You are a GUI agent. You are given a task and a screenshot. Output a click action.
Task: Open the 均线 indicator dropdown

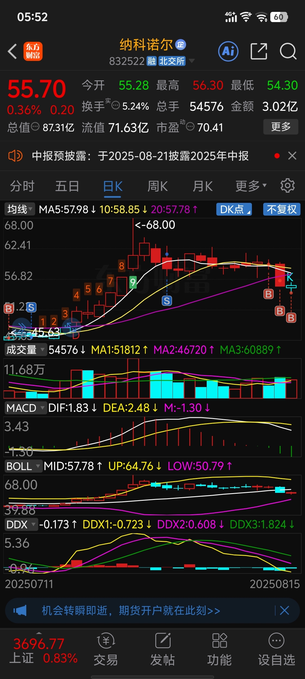[19, 209]
